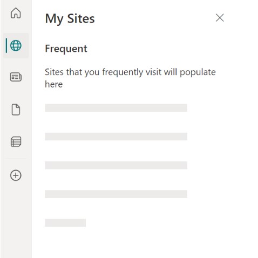Click the My Sites panel title

click(x=70, y=19)
